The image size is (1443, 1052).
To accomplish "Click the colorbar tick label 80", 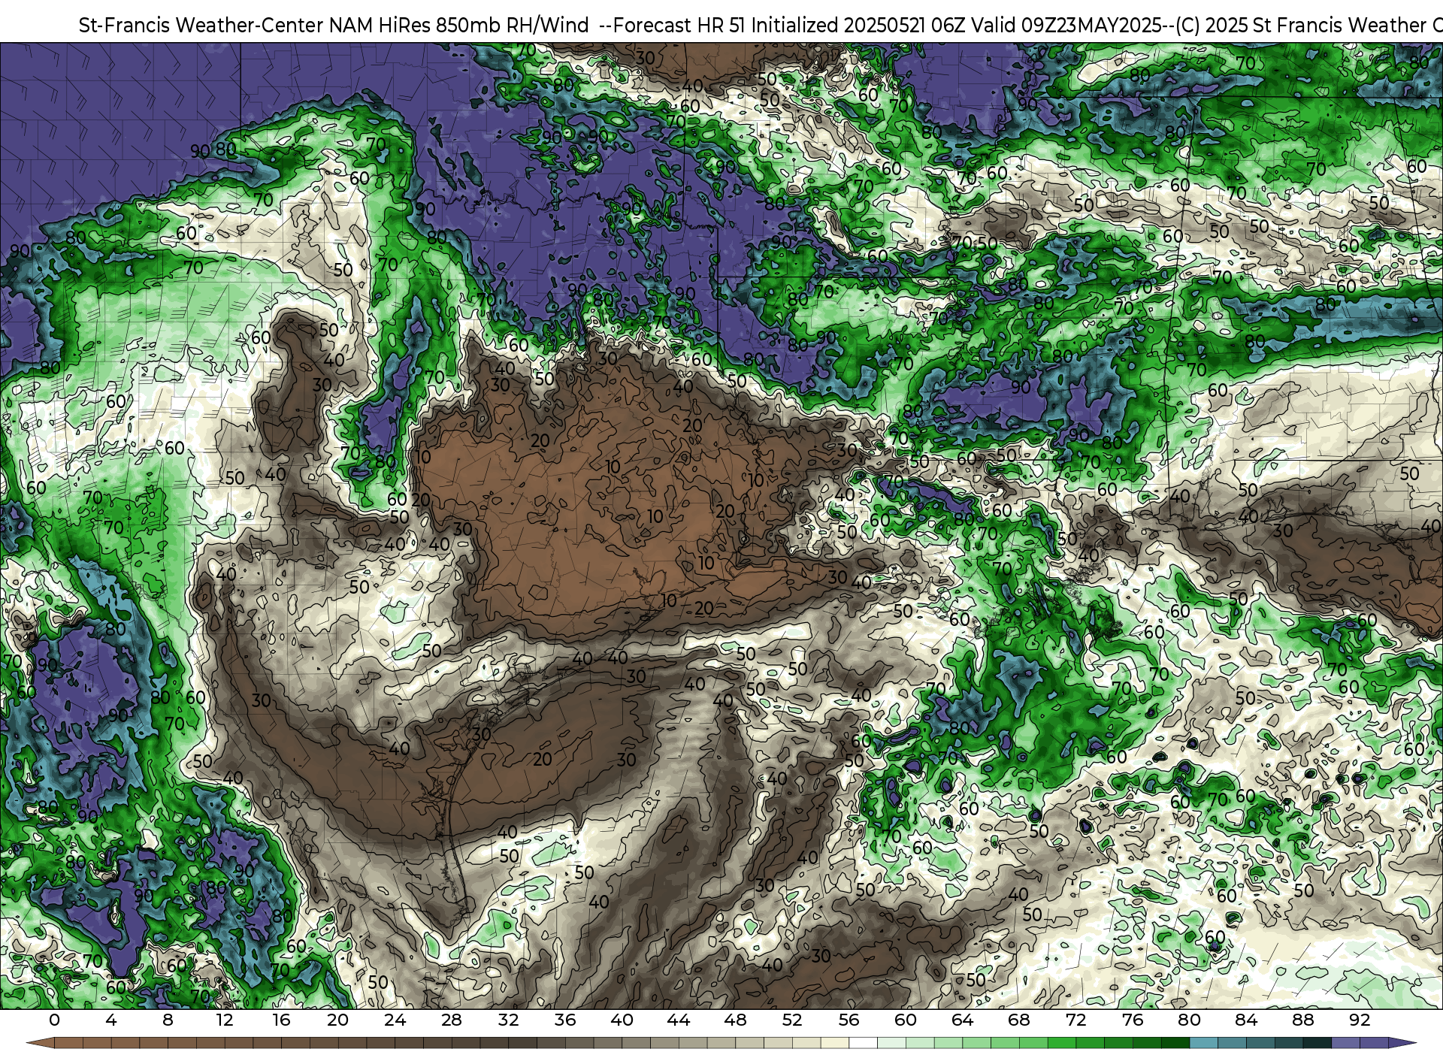I will (x=1190, y=1020).
